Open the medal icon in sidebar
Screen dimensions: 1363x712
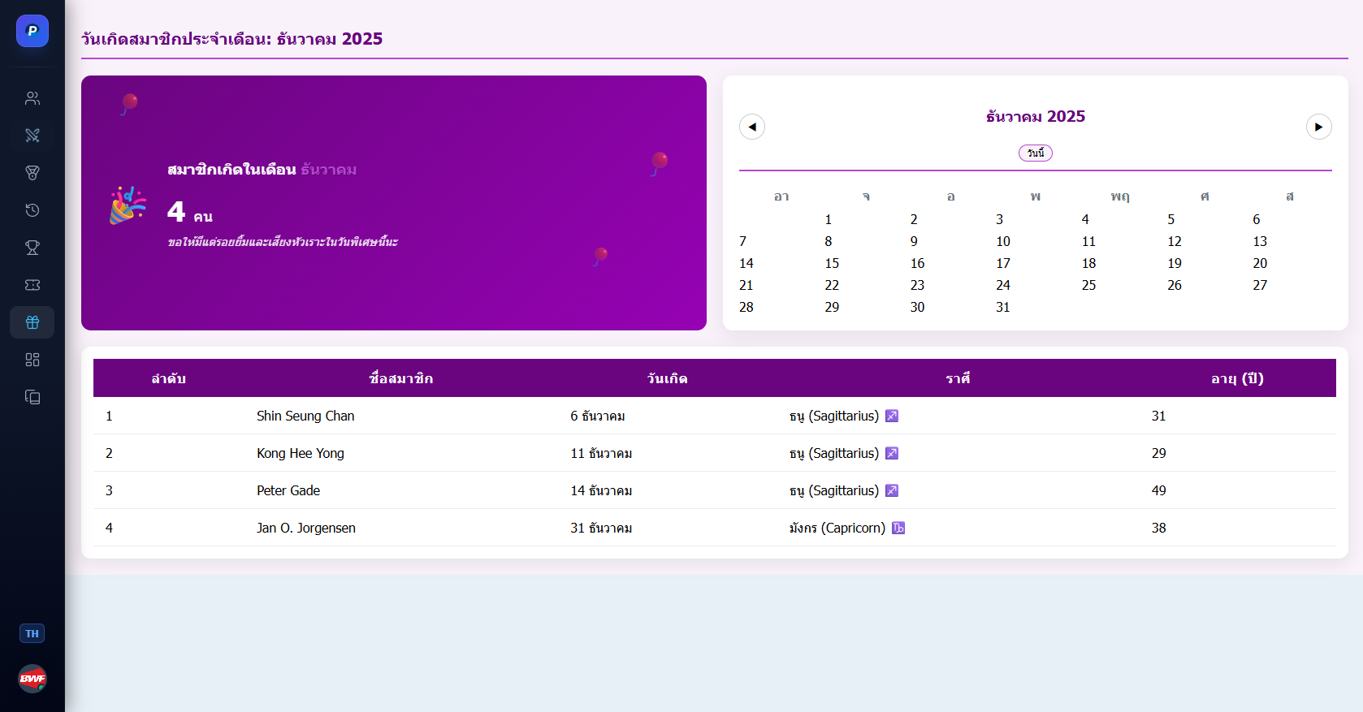click(x=32, y=173)
